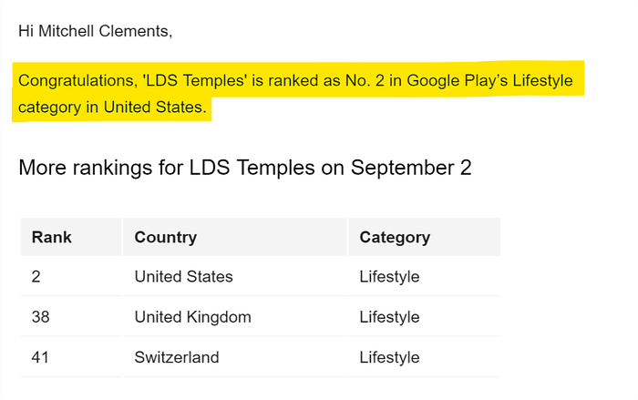Click 'LDS Temples' in the highlighted text
638x400 pixels.
tap(194, 80)
